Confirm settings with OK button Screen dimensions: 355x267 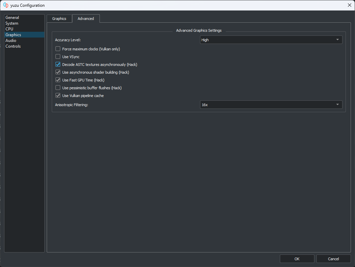(297, 259)
